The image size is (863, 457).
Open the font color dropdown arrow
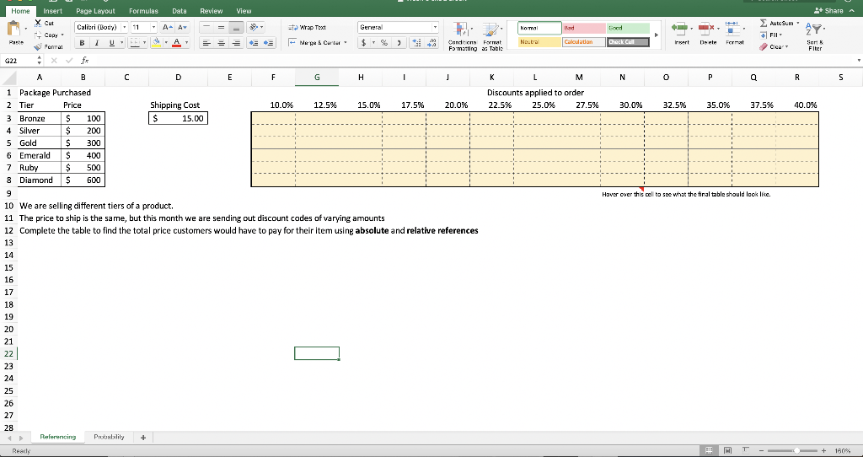pos(186,42)
